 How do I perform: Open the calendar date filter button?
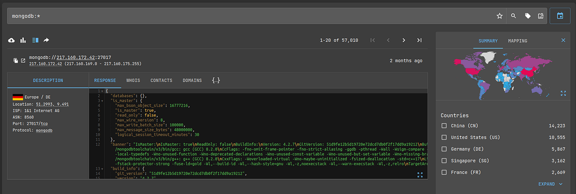click(560, 16)
